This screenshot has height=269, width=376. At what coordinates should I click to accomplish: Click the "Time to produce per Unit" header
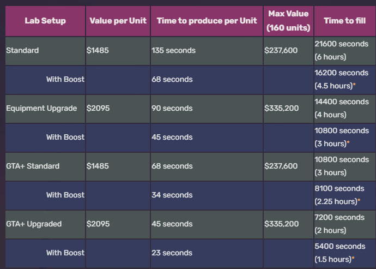click(207, 21)
